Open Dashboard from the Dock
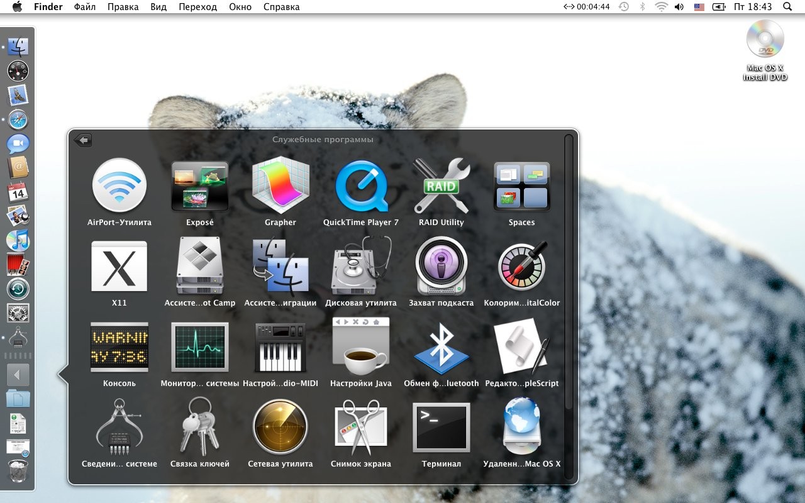 [x=18, y=70]
